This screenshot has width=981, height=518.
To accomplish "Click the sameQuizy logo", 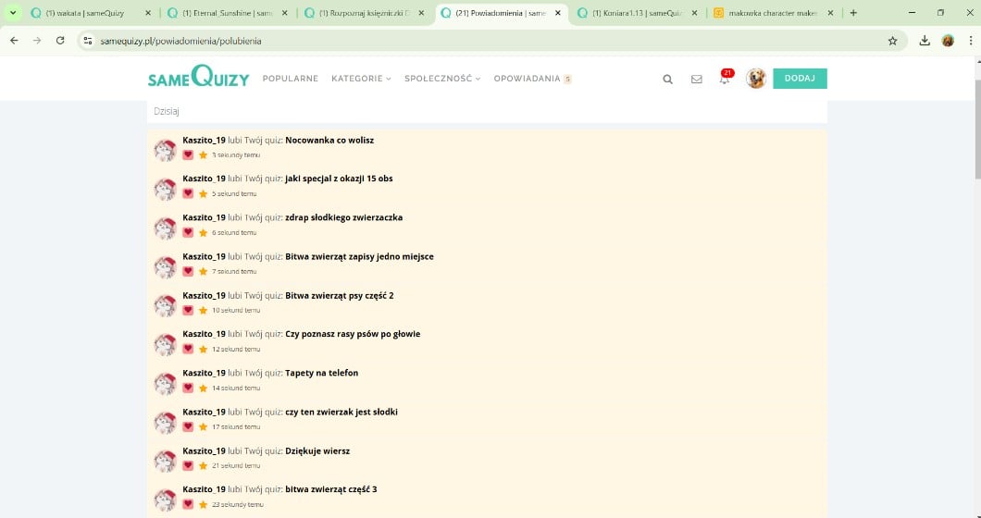I will tap(198, 79).
